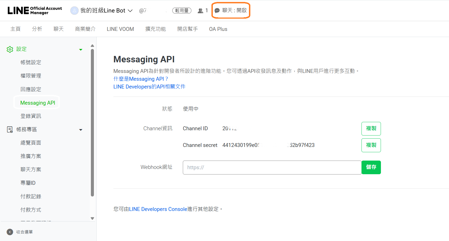Open the 開店幫手 tab
449x241 pixels.
click(188, 29)
